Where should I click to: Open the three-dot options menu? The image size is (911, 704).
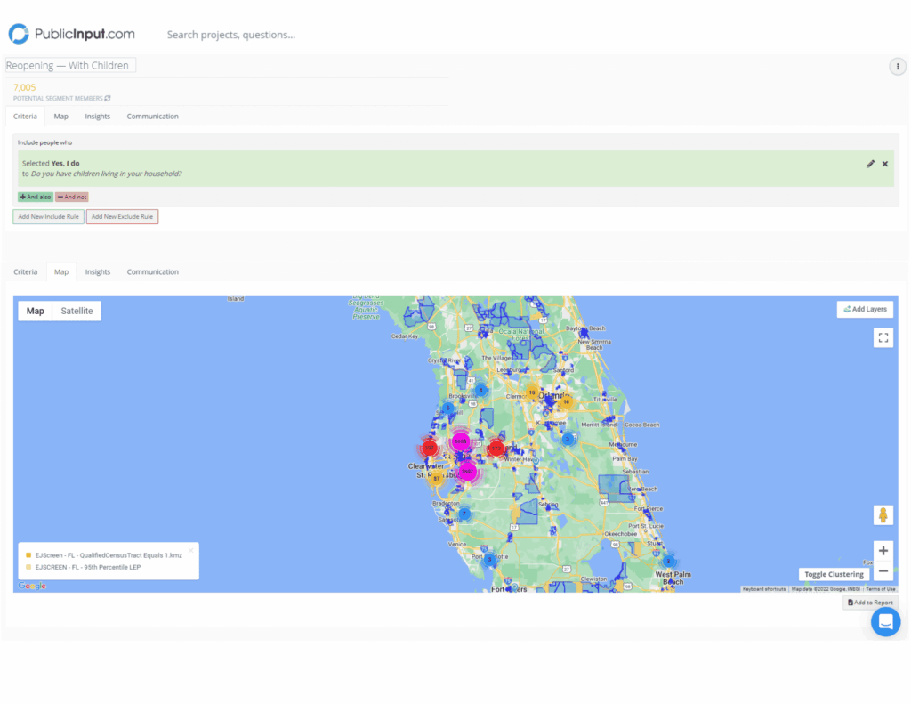pyautogui.click(x=898, y=67)
